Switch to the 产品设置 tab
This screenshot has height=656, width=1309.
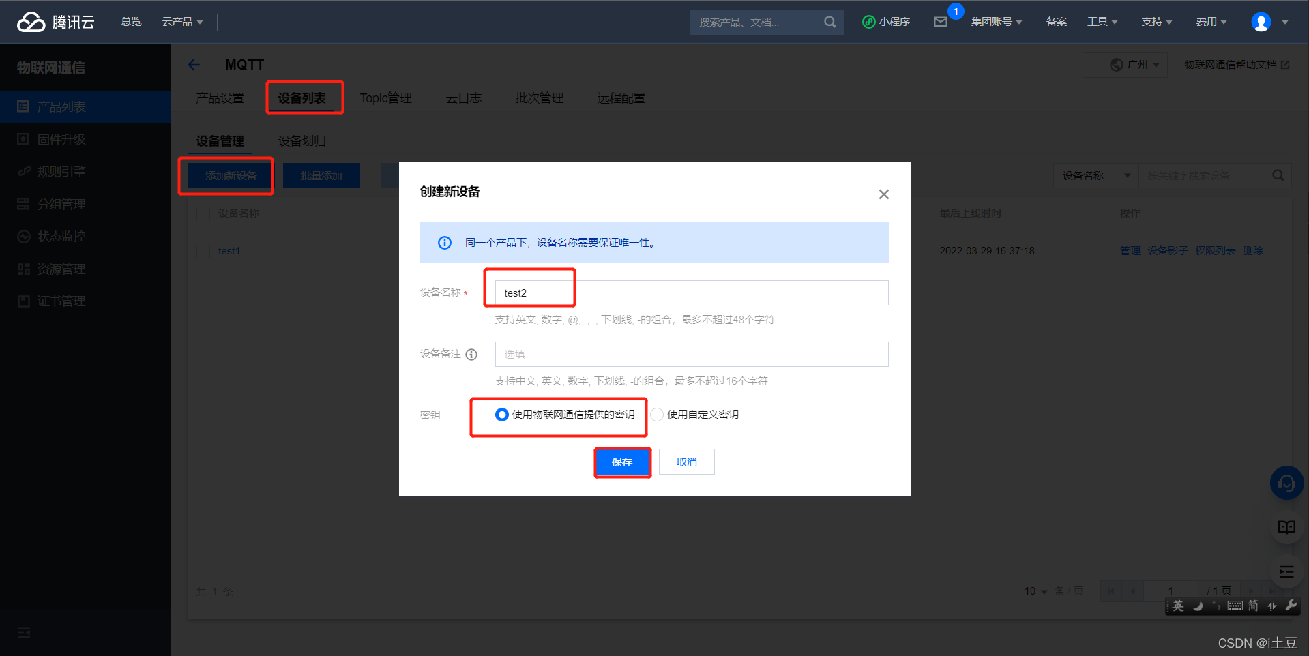pyautogui.click(x=220, y=98)
